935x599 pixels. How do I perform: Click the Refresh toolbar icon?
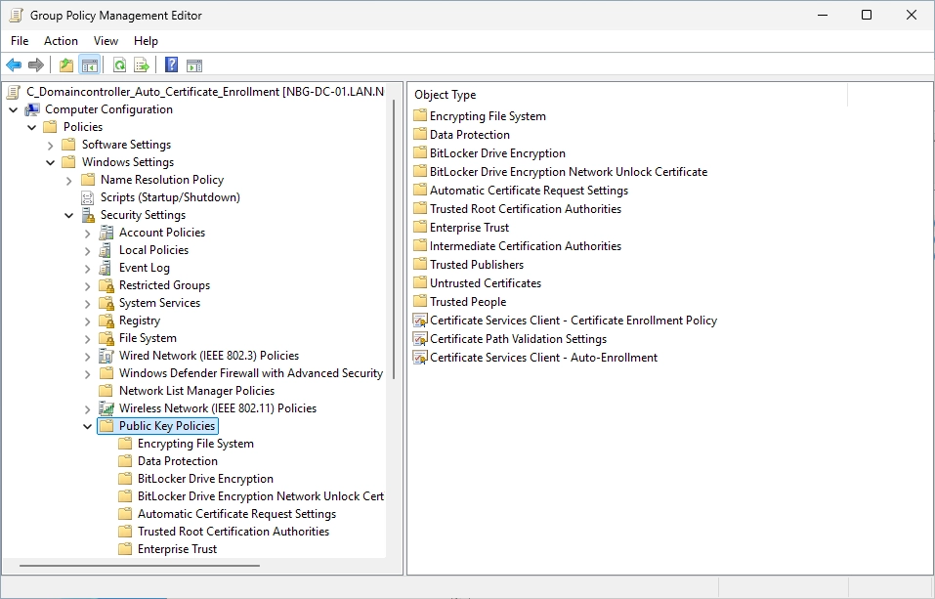pyautogui.click(x=120, y=65)
